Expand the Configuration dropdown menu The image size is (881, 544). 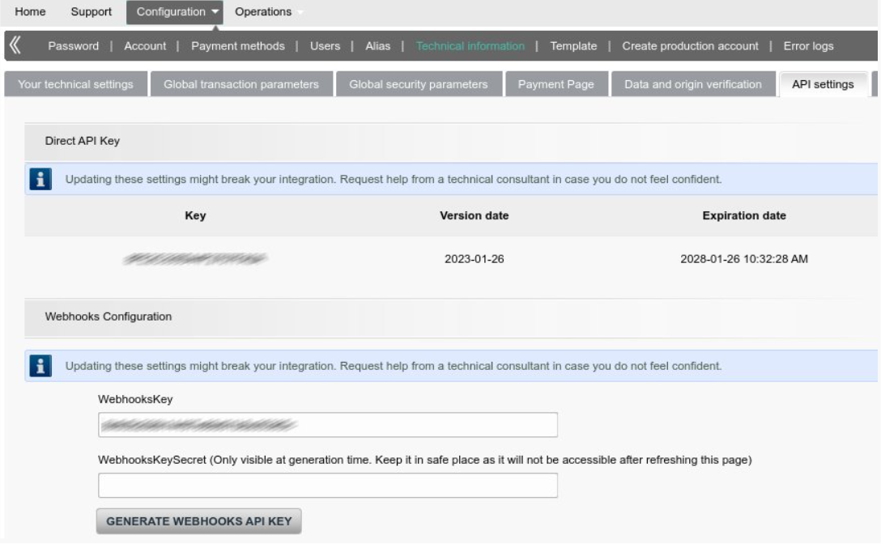pos(178,12)
